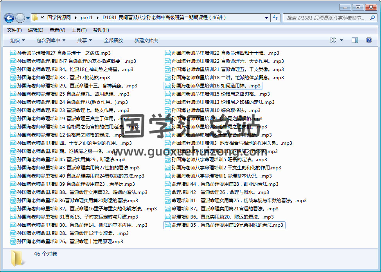Click MP3 icon of 命理培训44 file

click(167, 184)
